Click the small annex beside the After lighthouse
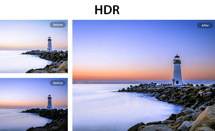Image resolution: width=215 pixels, height=131 pixels. (x=174, y=82)
